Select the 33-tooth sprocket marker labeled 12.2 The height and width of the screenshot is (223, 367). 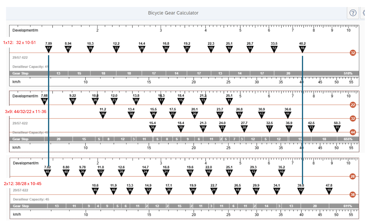tap(116, 49)
